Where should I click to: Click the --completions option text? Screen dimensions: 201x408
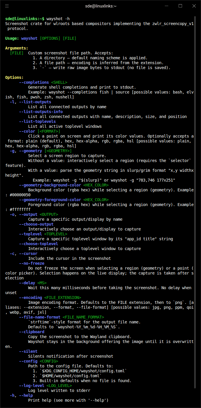pos(34,82)
